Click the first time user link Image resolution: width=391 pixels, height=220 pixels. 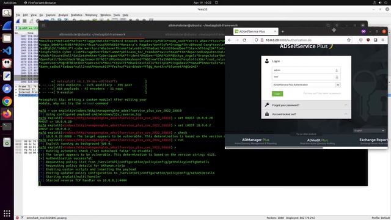click(x=322, y=94)
